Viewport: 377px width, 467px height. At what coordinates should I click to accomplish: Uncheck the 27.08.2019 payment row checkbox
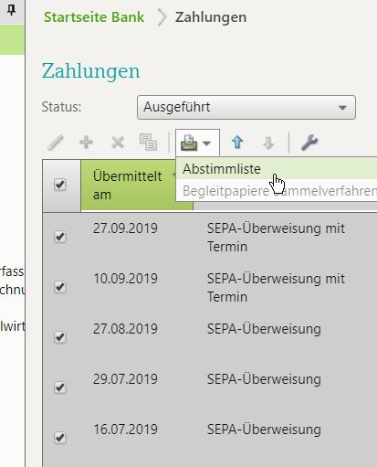click(60, 337)
